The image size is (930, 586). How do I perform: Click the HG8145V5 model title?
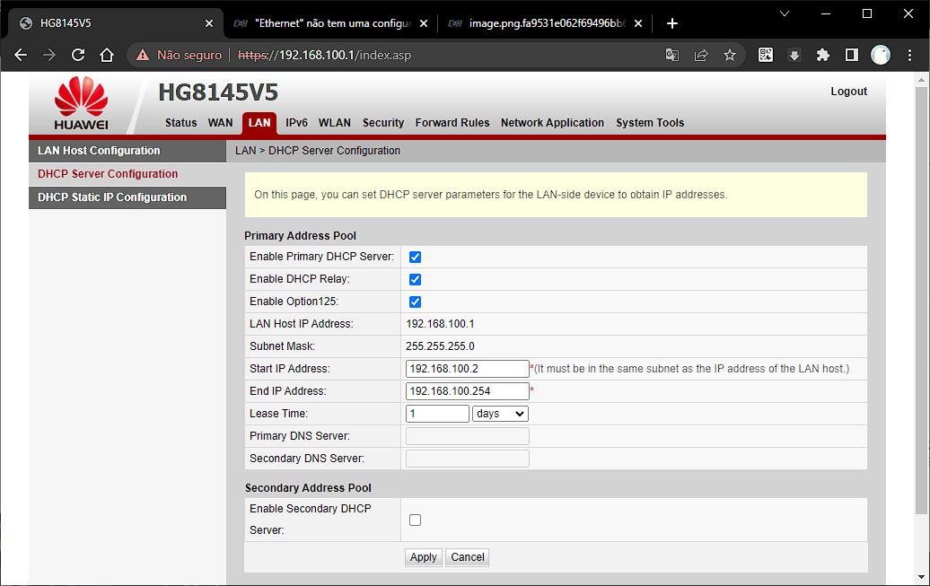(x=218, y=92)
